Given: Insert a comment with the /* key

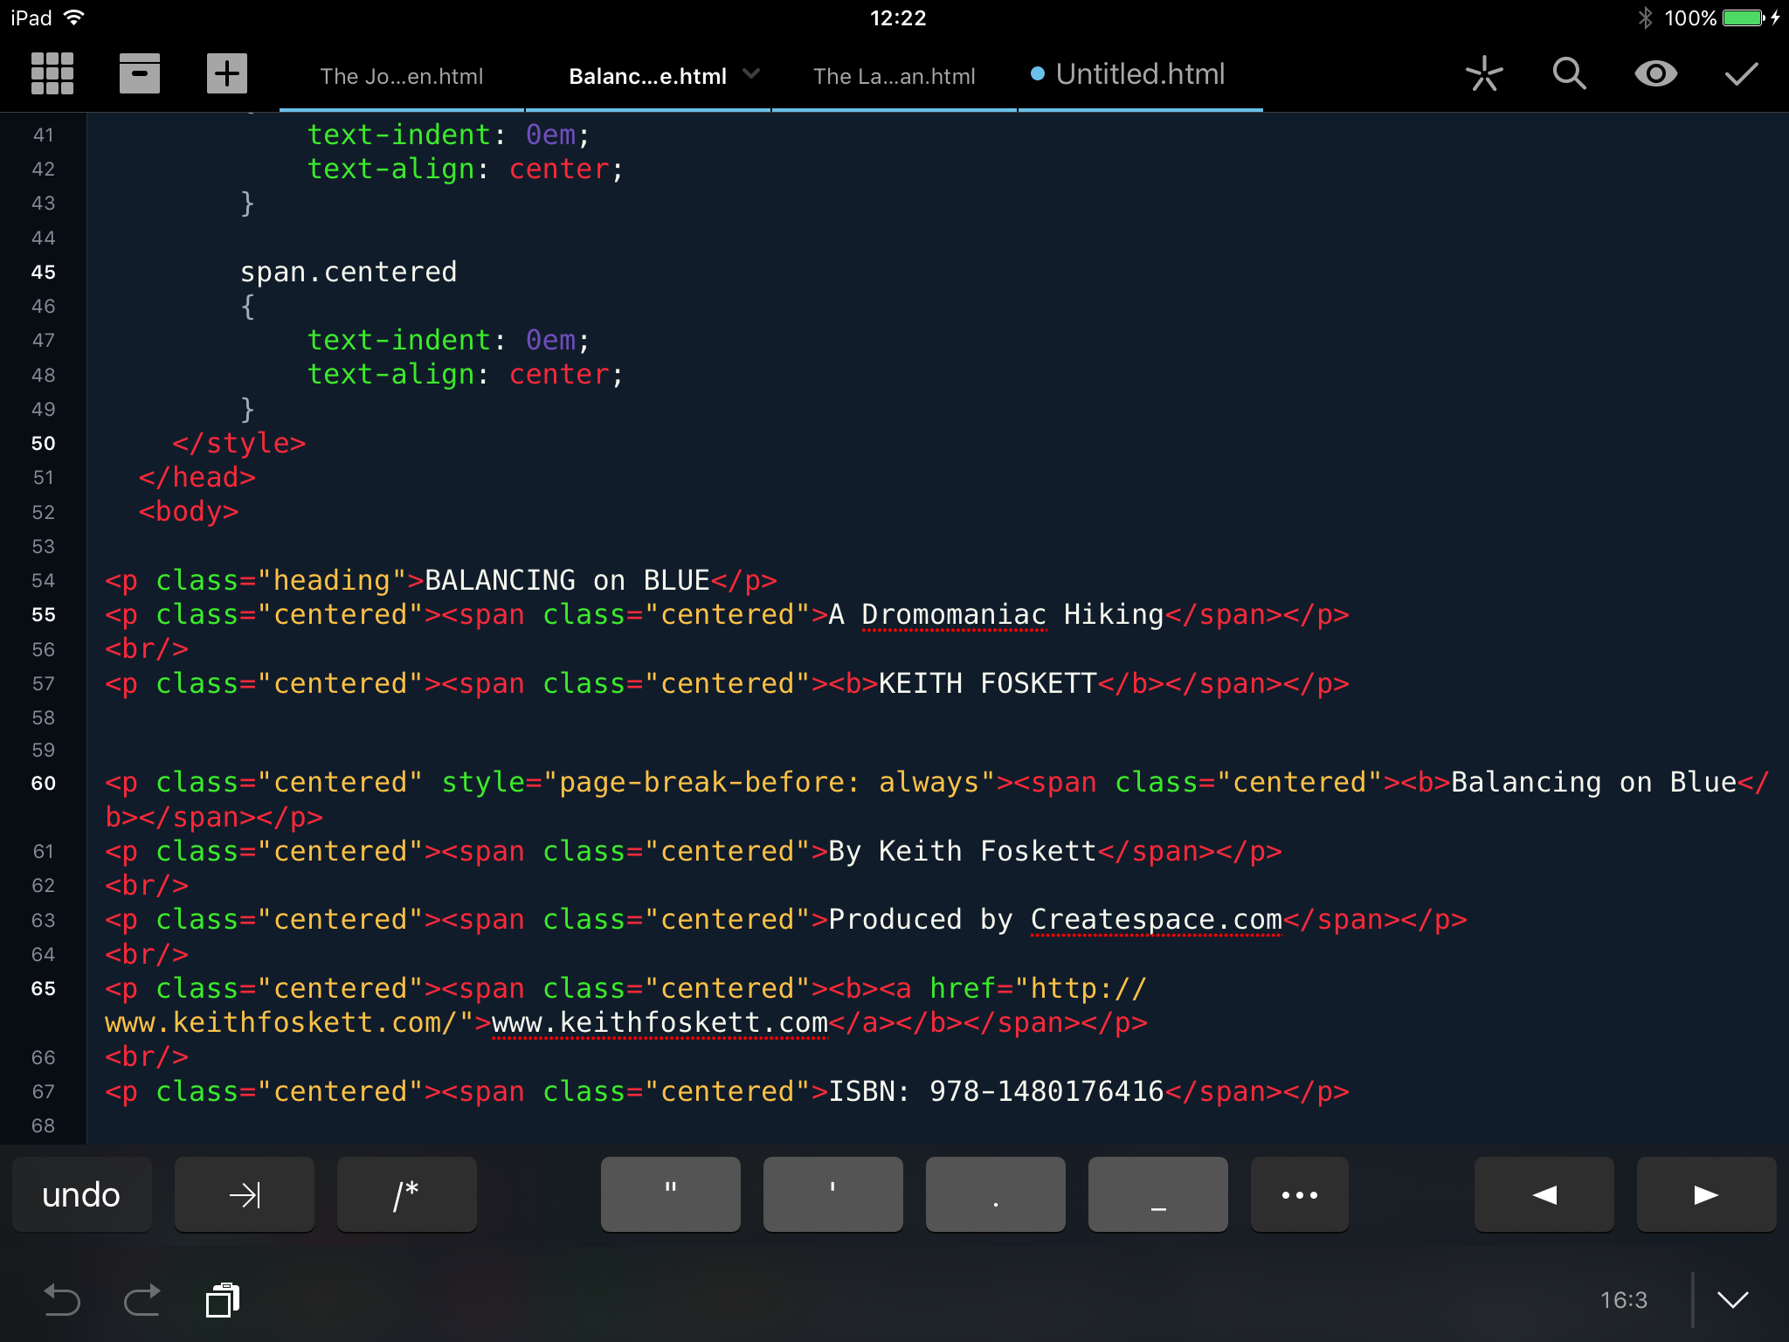Looking at the screenshot, I should [x=406, y=1193].
